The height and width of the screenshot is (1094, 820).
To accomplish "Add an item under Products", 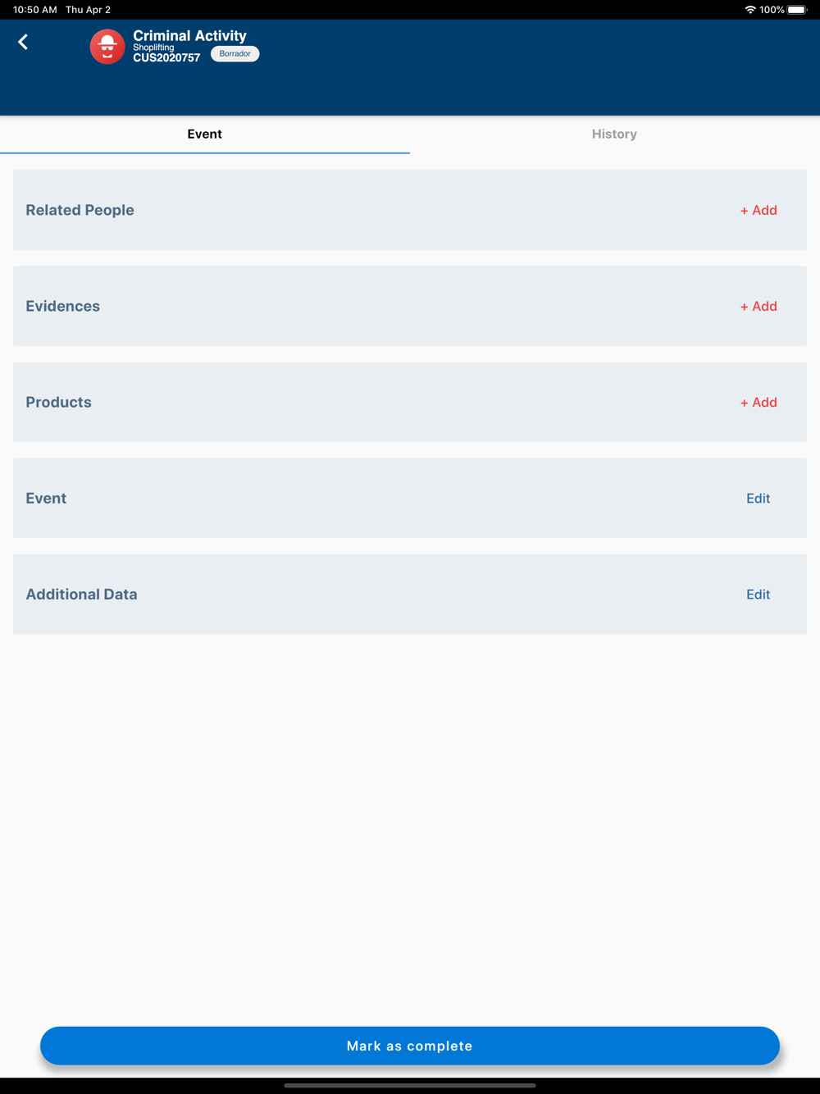I will click(758, 403).
